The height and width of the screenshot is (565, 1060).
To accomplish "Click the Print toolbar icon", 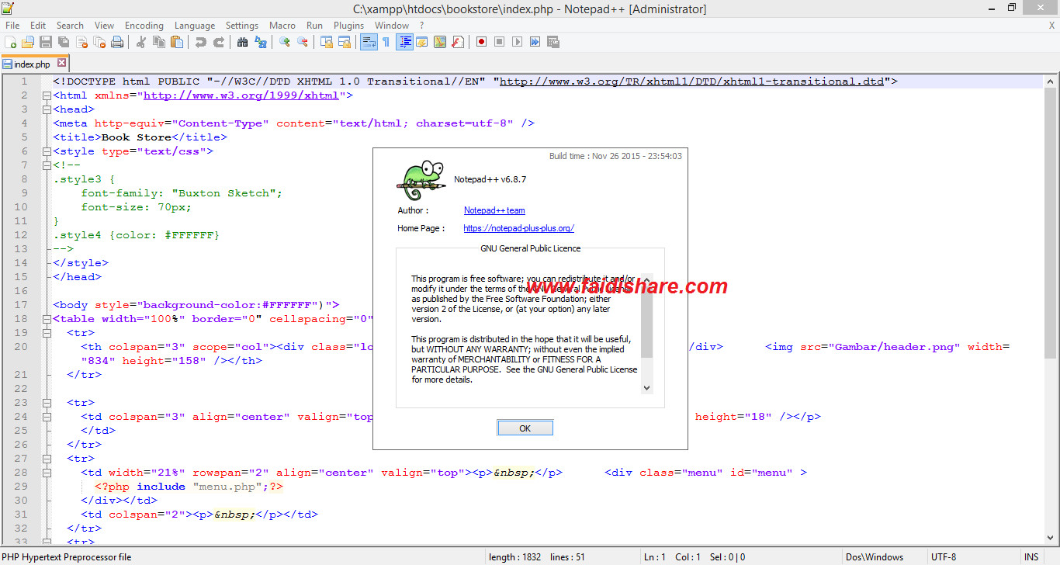I will (x=117, y=41).
